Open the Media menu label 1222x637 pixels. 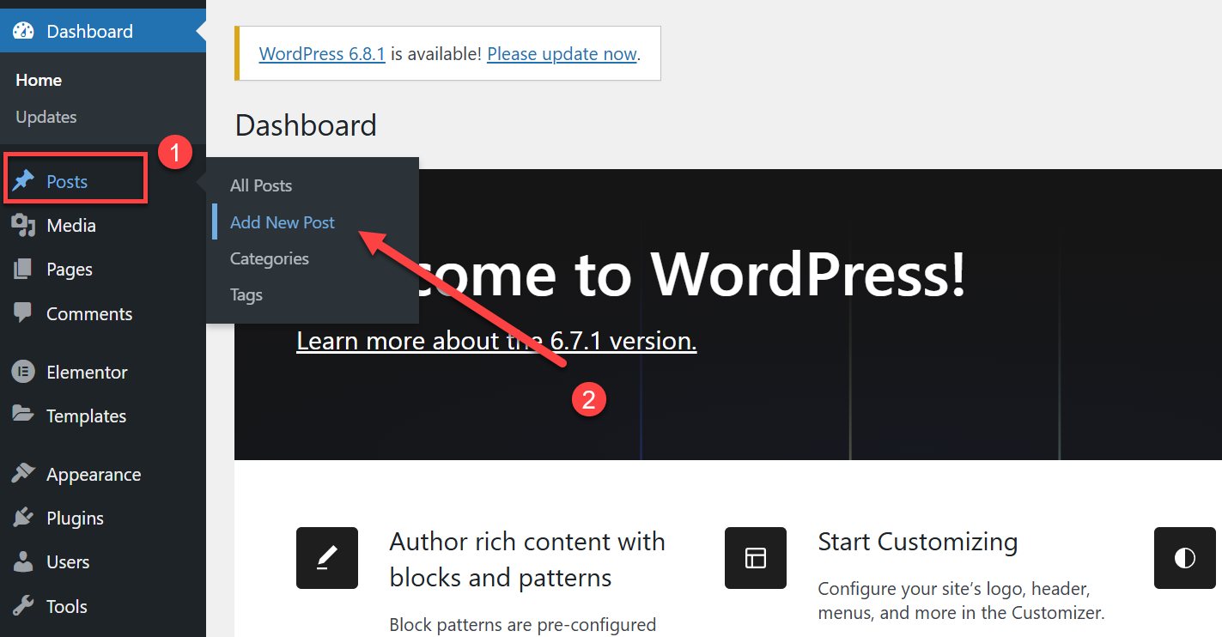coord(71,226)
